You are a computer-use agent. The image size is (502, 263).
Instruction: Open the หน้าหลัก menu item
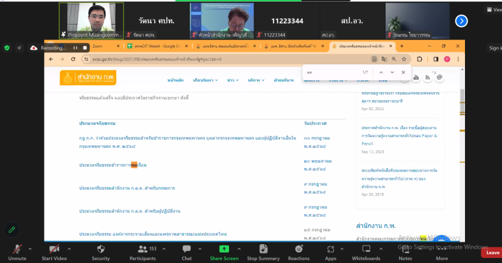[176, 80]
